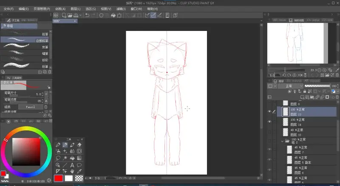Open 编辑(E) menu
340x186 pixels.
pyautogui.click(x=23, y=9)
